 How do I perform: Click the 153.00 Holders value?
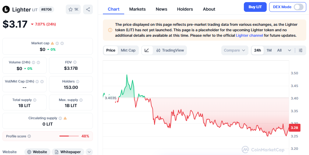pos(71,87)
